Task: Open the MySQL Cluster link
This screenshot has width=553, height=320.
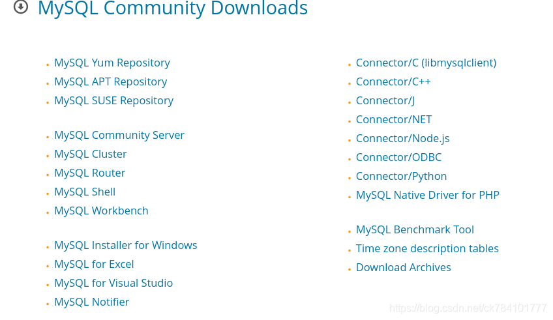Action: click(90, 154)
